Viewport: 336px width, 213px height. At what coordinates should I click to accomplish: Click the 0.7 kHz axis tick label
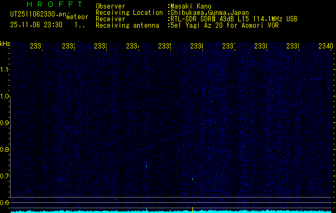tap(4, 176)
